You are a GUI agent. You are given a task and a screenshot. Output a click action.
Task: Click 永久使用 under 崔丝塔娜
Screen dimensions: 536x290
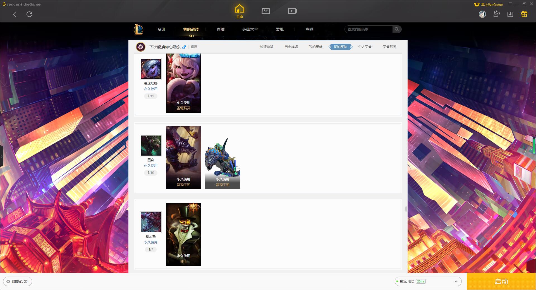click(151, 89)
